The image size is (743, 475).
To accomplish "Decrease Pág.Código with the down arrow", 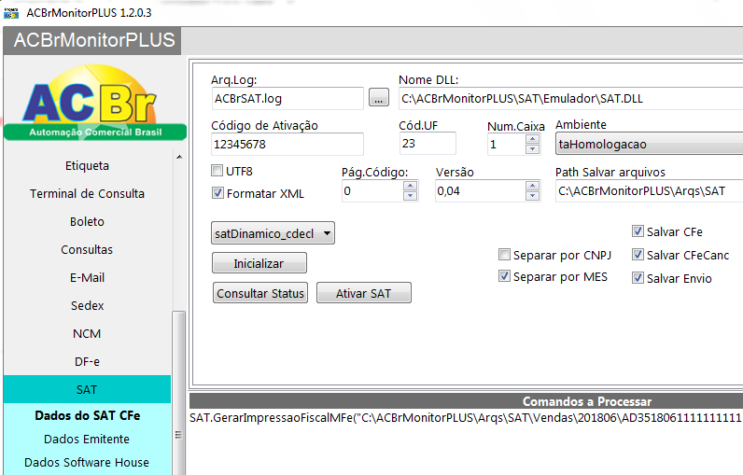I will click(411, 196).
